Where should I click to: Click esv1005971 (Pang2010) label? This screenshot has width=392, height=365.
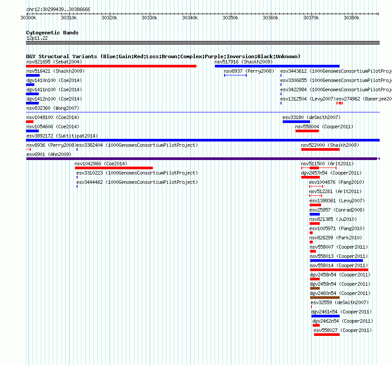point(337,228)
